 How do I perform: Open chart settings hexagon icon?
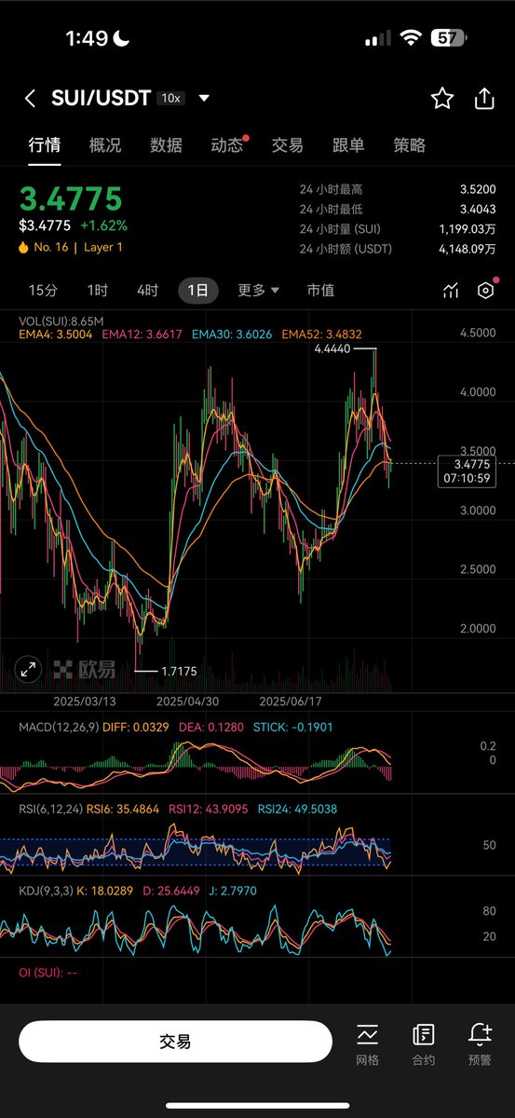click(x=485, y=290)
